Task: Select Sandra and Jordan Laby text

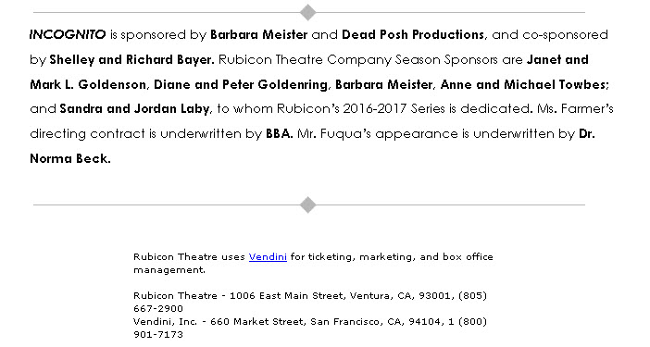Action: [x=135, y=109]
